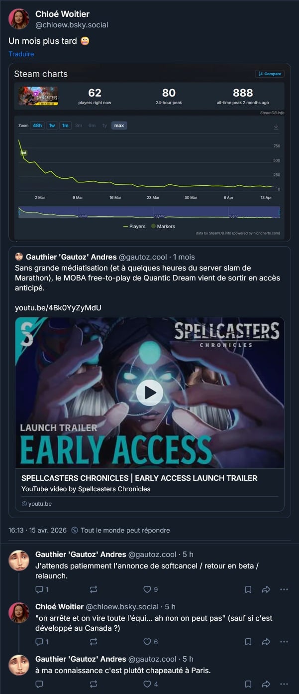
Task: Open more options on softcancel reply
Action: (x=284, y=589)
